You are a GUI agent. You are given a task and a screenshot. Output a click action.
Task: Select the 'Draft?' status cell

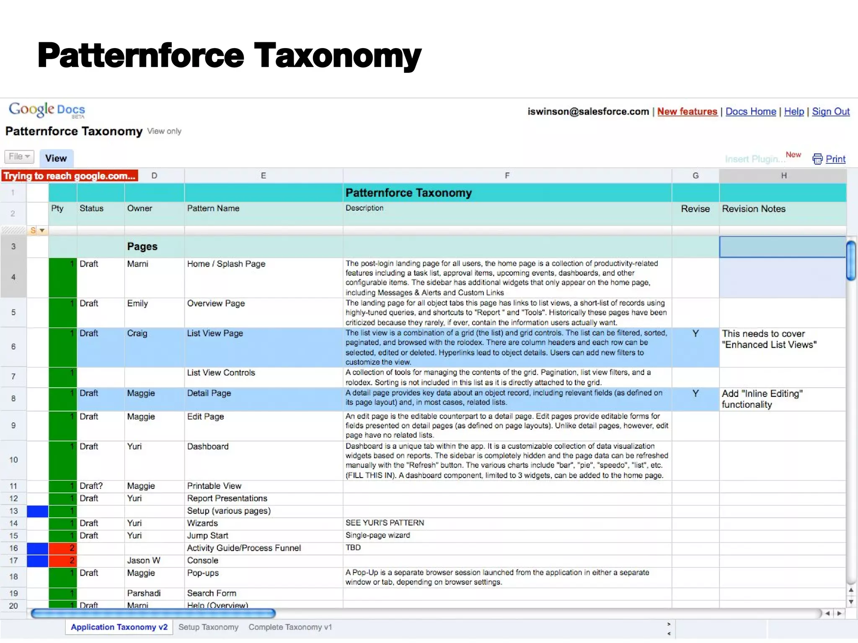101,486
